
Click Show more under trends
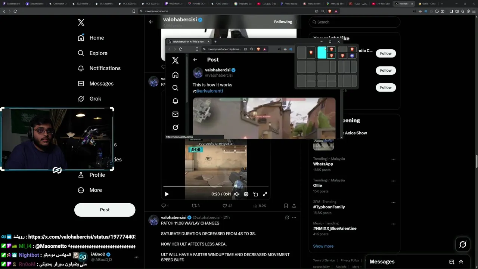pyautogui.click(x=323, y=246)
